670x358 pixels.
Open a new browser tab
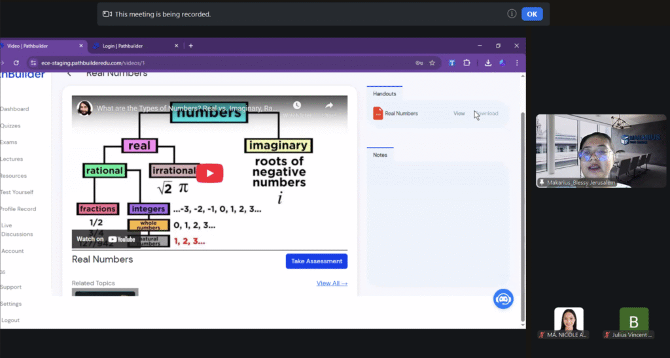pyautogui.click(x=190, y=46)
